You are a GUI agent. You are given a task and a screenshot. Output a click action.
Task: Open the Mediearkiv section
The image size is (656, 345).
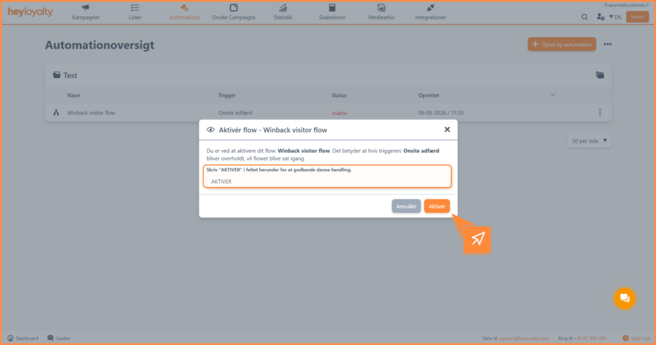(x=381, y=12)
